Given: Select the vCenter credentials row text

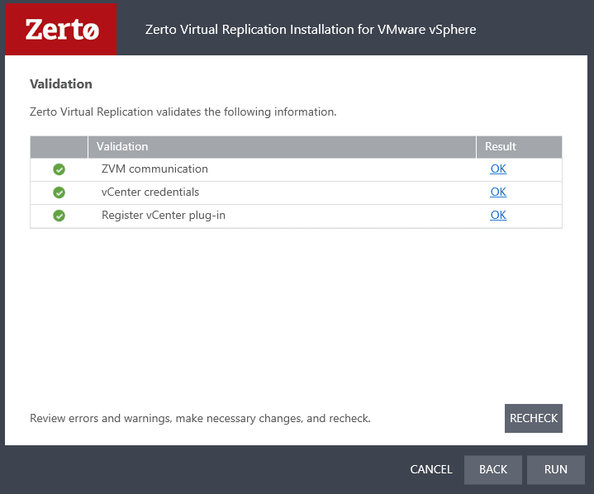Looking at the screenshot, I should coord(150,192).
